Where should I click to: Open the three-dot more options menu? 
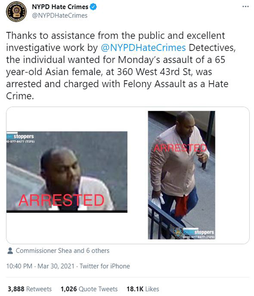point(245,7)
